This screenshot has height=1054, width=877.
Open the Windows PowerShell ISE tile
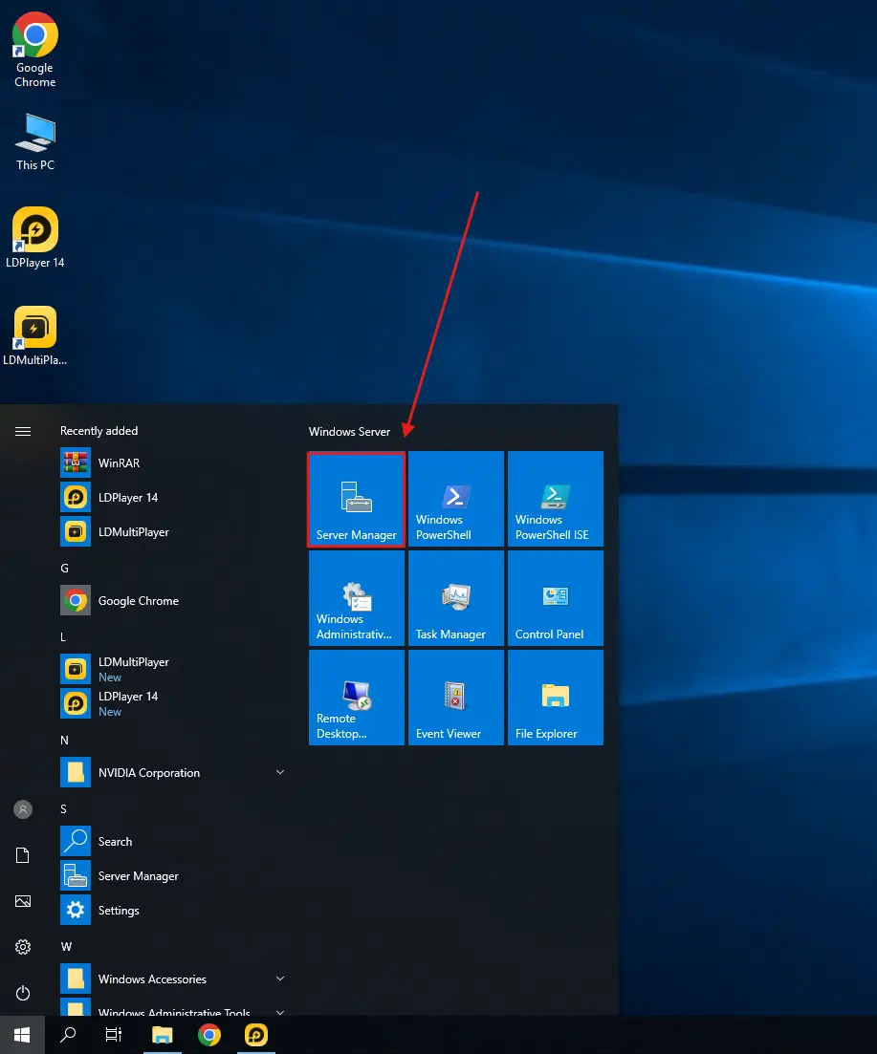coord(556,499)
